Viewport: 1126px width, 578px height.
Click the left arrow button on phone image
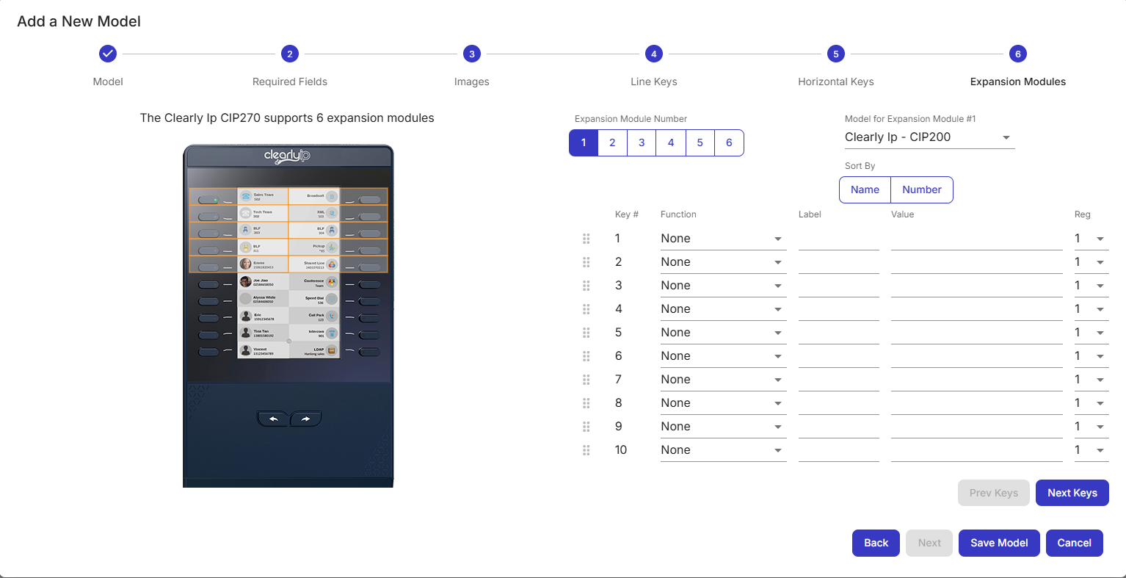(x=273, y=419)
